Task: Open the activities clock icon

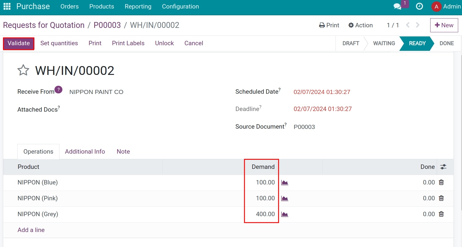Action: click(419, 6)
